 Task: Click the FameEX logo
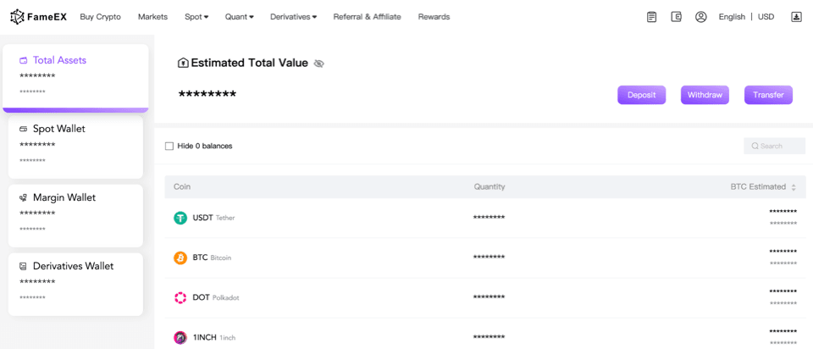[x=39, y=17]
